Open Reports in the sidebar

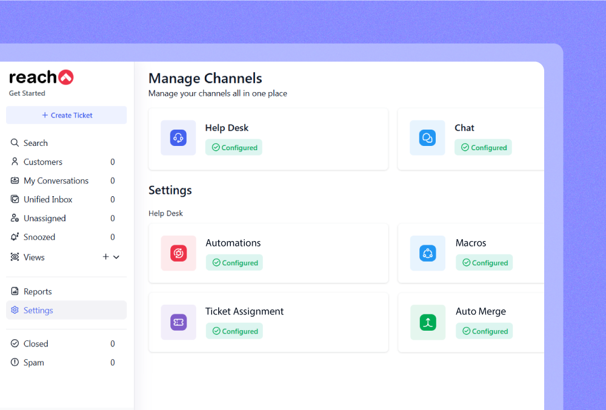38,291
